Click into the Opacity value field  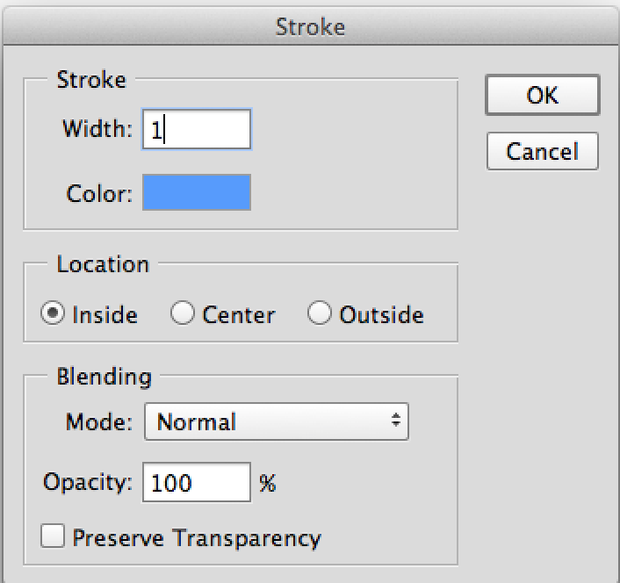coord(197,482)
